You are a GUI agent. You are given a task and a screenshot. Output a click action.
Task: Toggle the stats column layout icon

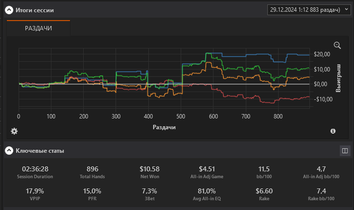[344, 150]
